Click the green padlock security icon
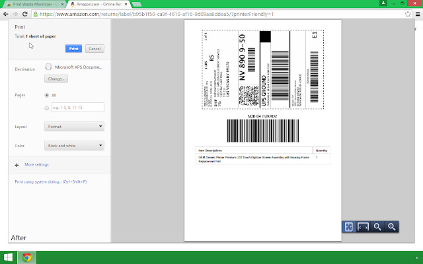This screenshot has width=423, height=264. (35, 14)
